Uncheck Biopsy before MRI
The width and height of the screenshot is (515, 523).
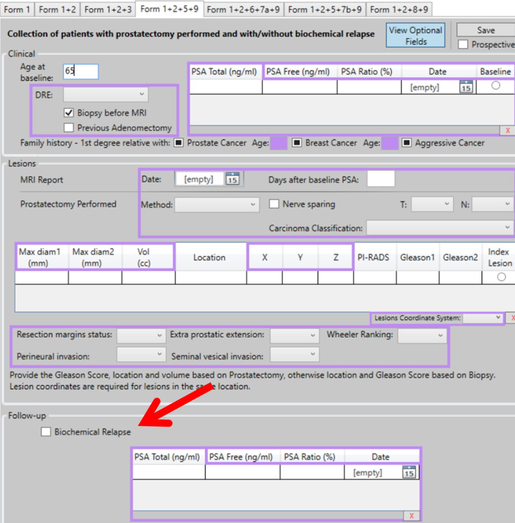click(69, 113)
